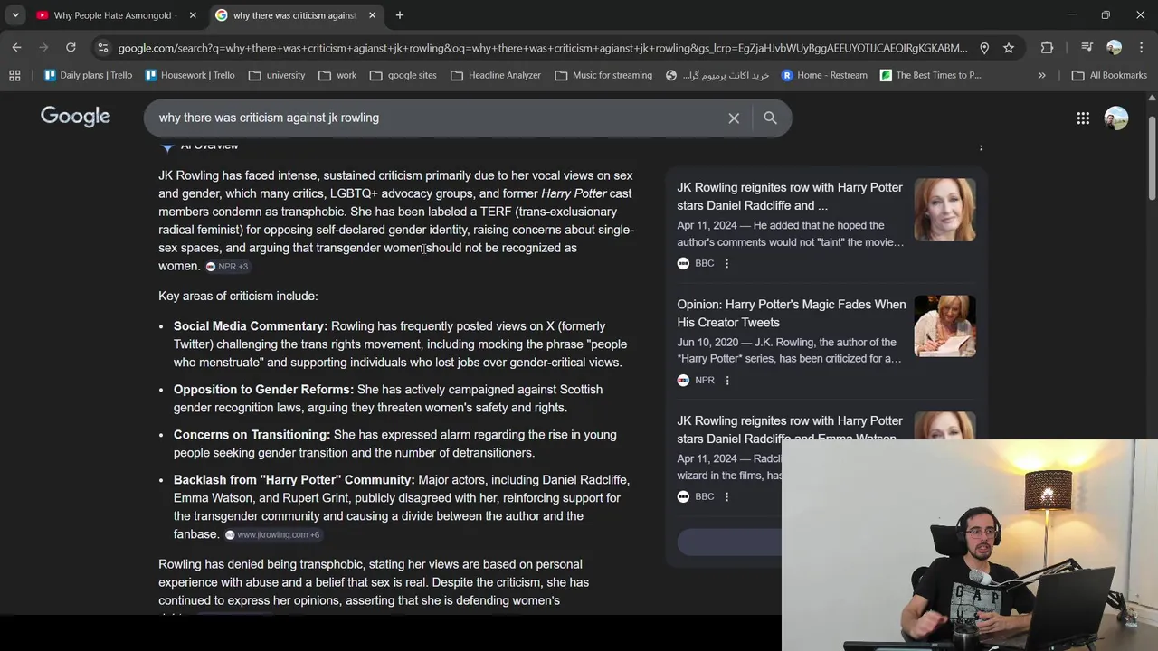Open more options for NPR source
Image resolution: width=1158 pixels, height=651 pixels.
tap(727, 380)
